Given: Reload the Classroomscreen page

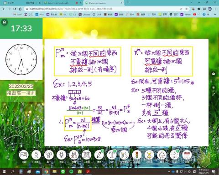Looking at the screenshot, I should [15, 9].
